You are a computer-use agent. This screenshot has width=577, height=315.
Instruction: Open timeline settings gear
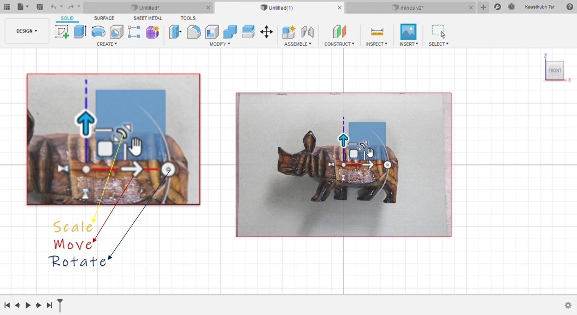point(568,305)
